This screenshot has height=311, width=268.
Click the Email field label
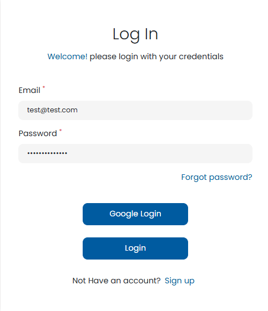(x=29, y=90)
